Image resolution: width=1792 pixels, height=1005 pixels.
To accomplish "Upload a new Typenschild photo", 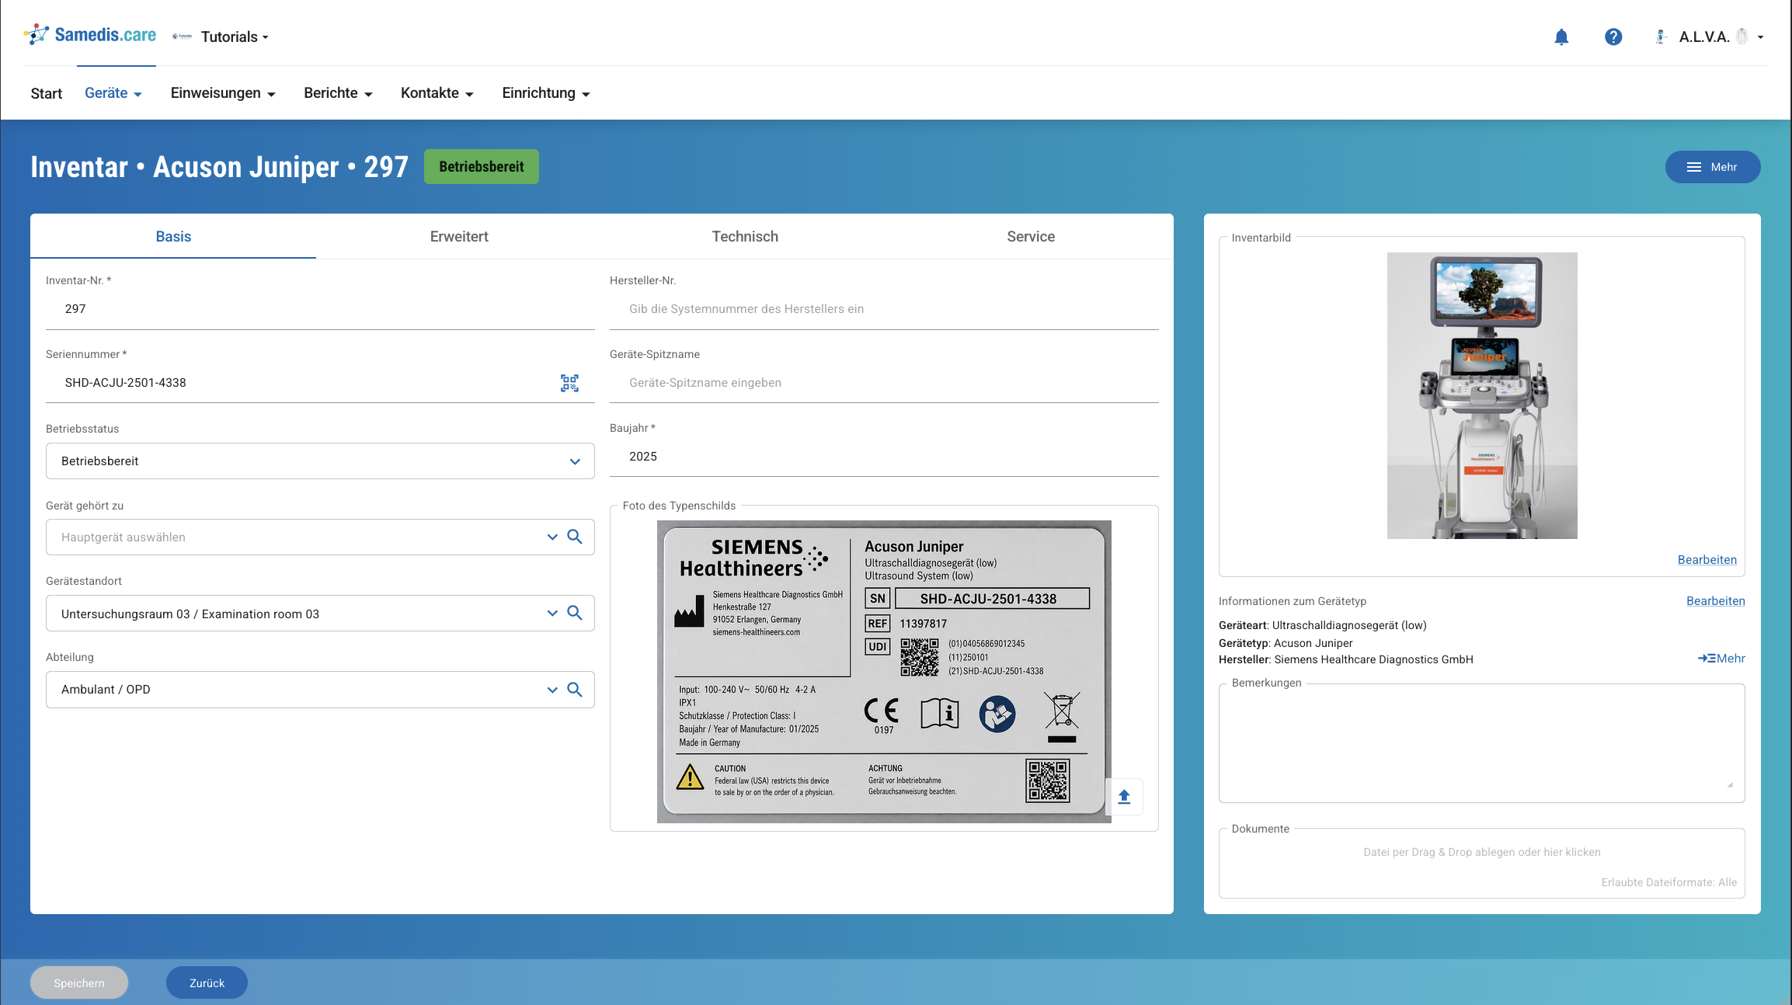I will (x=1124, y=796).
